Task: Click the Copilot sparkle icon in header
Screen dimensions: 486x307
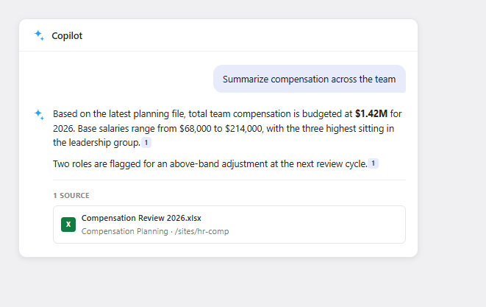Action: pos(39,35)
